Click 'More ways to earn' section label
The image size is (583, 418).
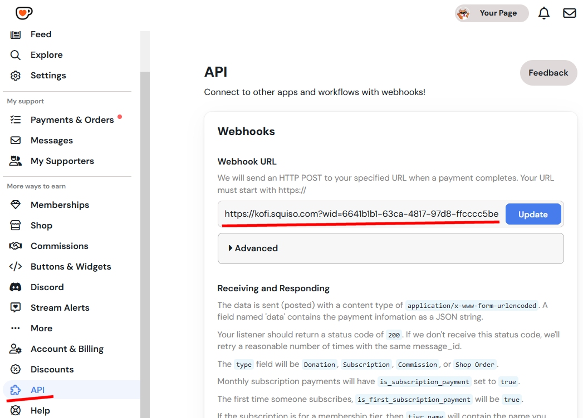coord(36,186)
